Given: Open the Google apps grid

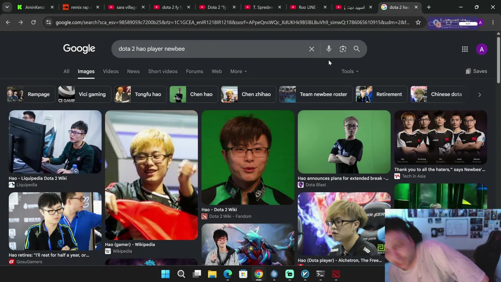Looking at the screenshot, I should click(465, 49).
